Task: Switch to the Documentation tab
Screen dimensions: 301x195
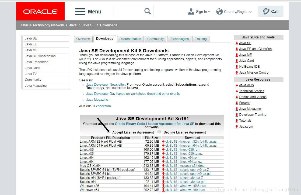Action: 130,39
